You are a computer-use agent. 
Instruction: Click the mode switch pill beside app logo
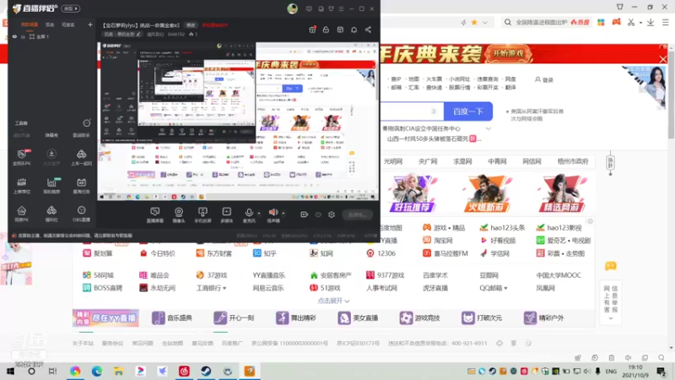point(71,8)
